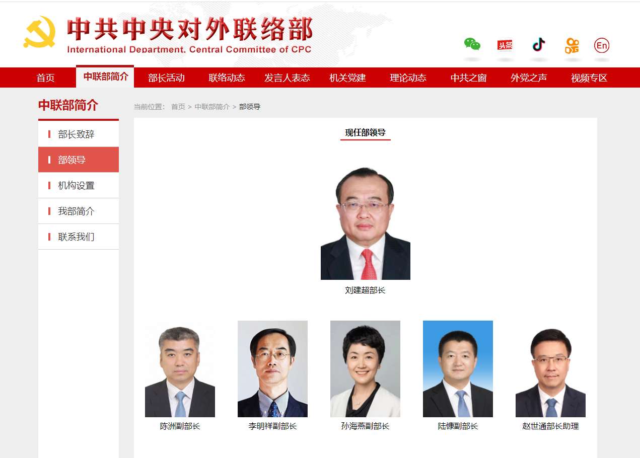Open 部长致辞 in the sidebar
This screenshot has height=458, width=640.
click(79, 134)
